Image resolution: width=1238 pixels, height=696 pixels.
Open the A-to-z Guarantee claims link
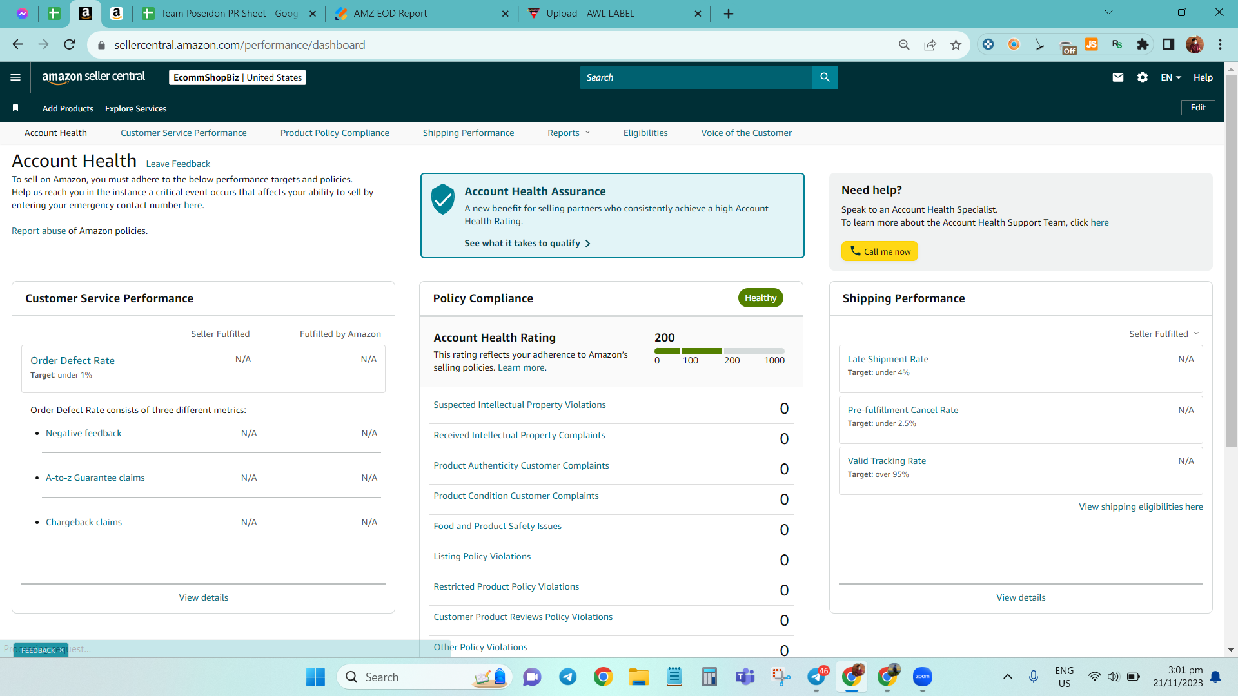tap(95, 478)
